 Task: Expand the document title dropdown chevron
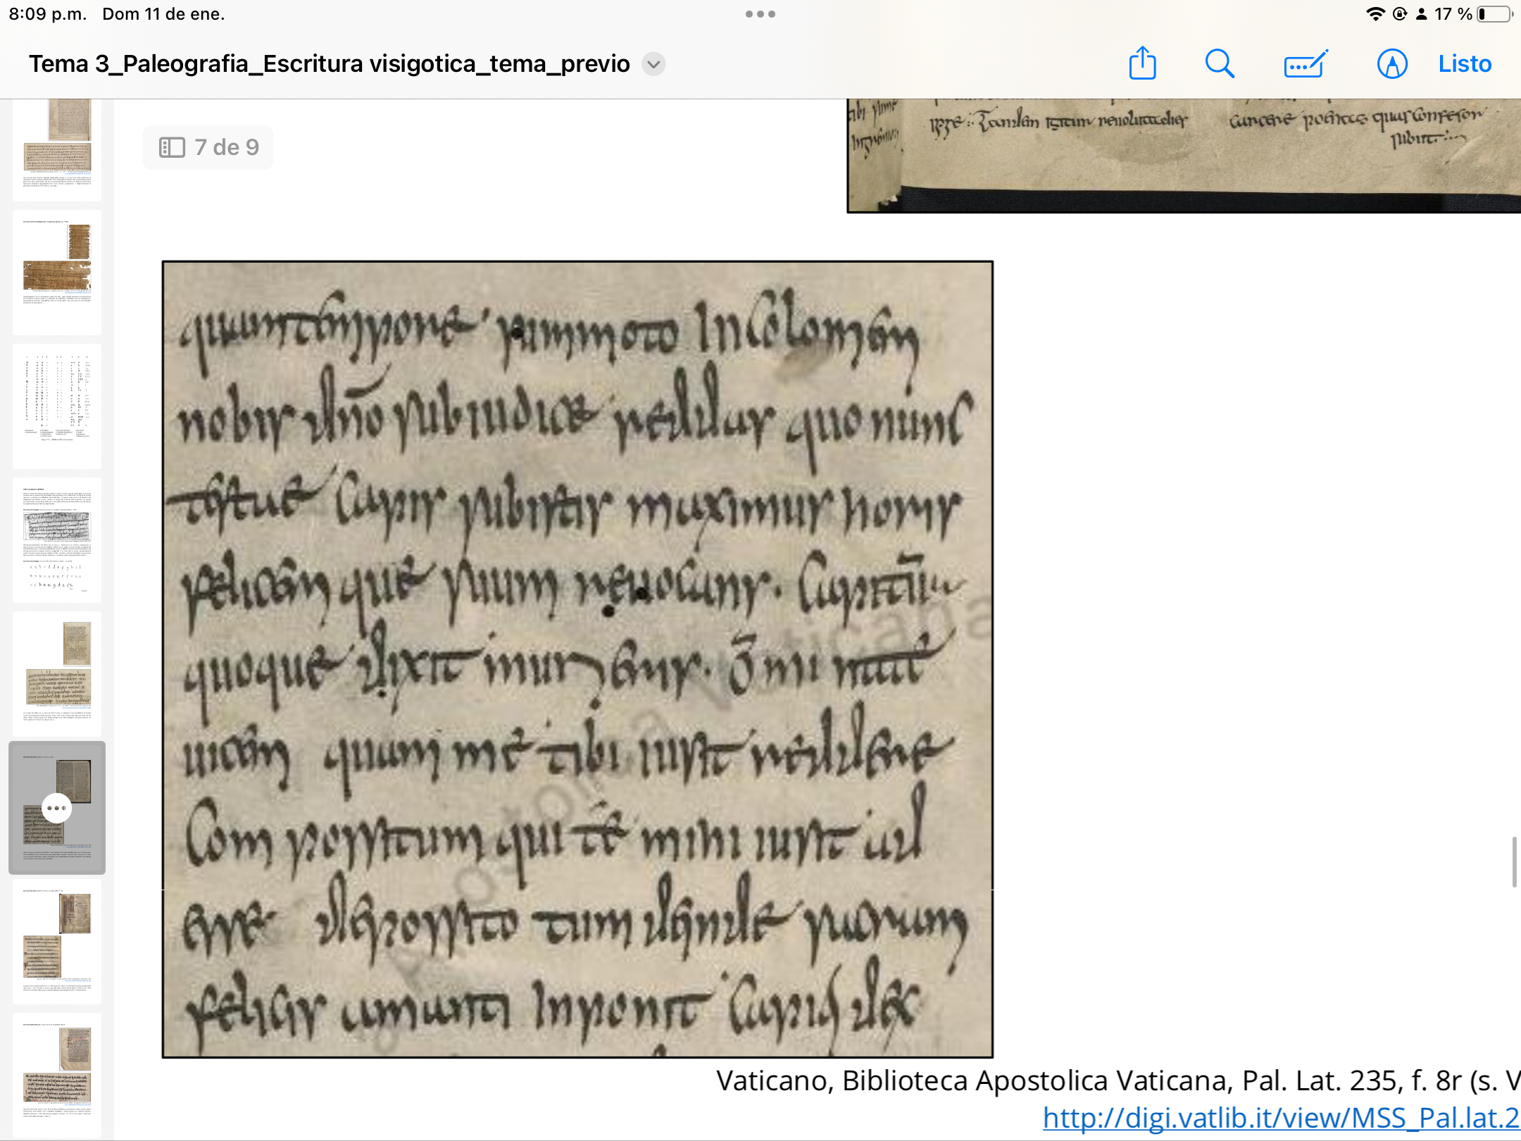pyautogui.click(x=653, y=64)
